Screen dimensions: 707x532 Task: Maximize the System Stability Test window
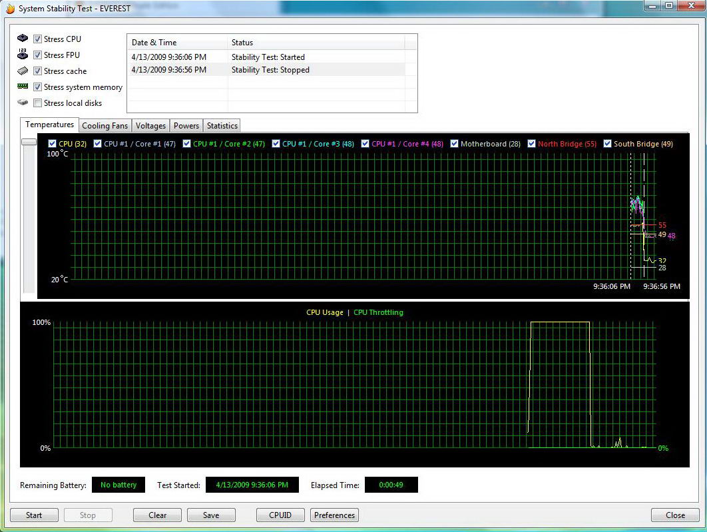pyautogui.click(x=669, y=6)
